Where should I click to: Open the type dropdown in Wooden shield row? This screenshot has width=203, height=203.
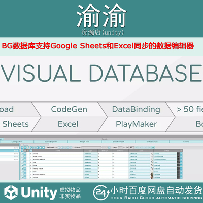coord(90,174)
